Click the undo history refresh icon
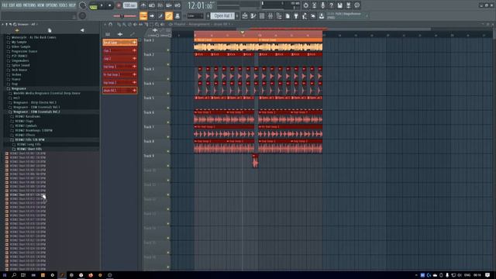Viewport: 496px width, 279px height. 305,5
